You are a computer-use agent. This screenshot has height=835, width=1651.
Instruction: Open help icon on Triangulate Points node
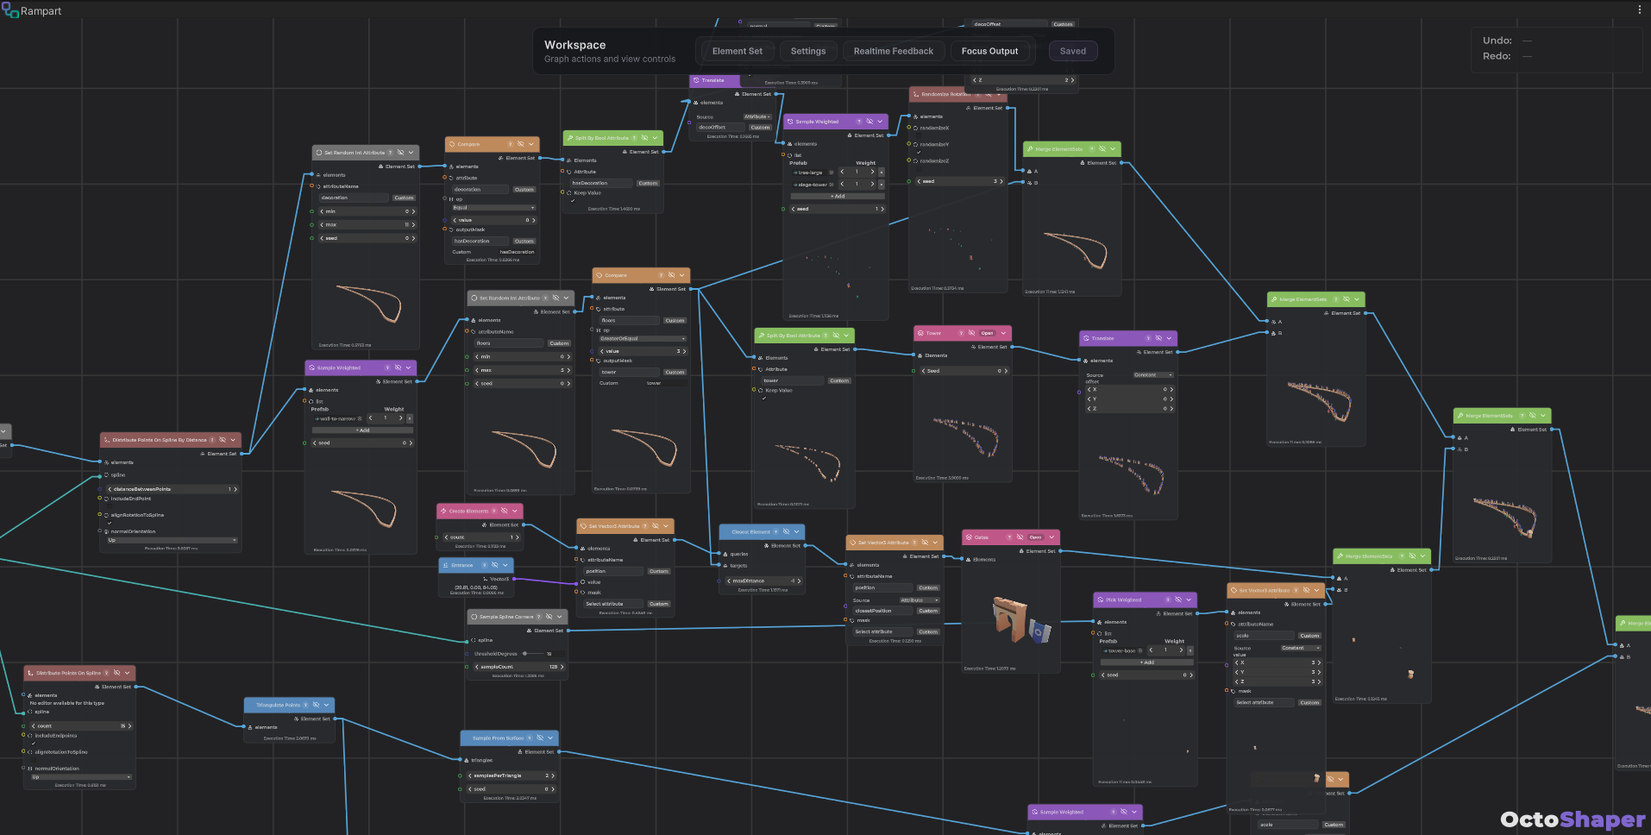(x=305, y=705)
